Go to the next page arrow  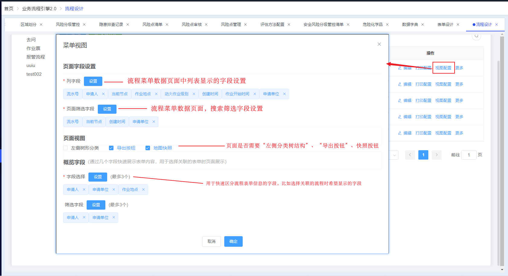coord(436,155)
